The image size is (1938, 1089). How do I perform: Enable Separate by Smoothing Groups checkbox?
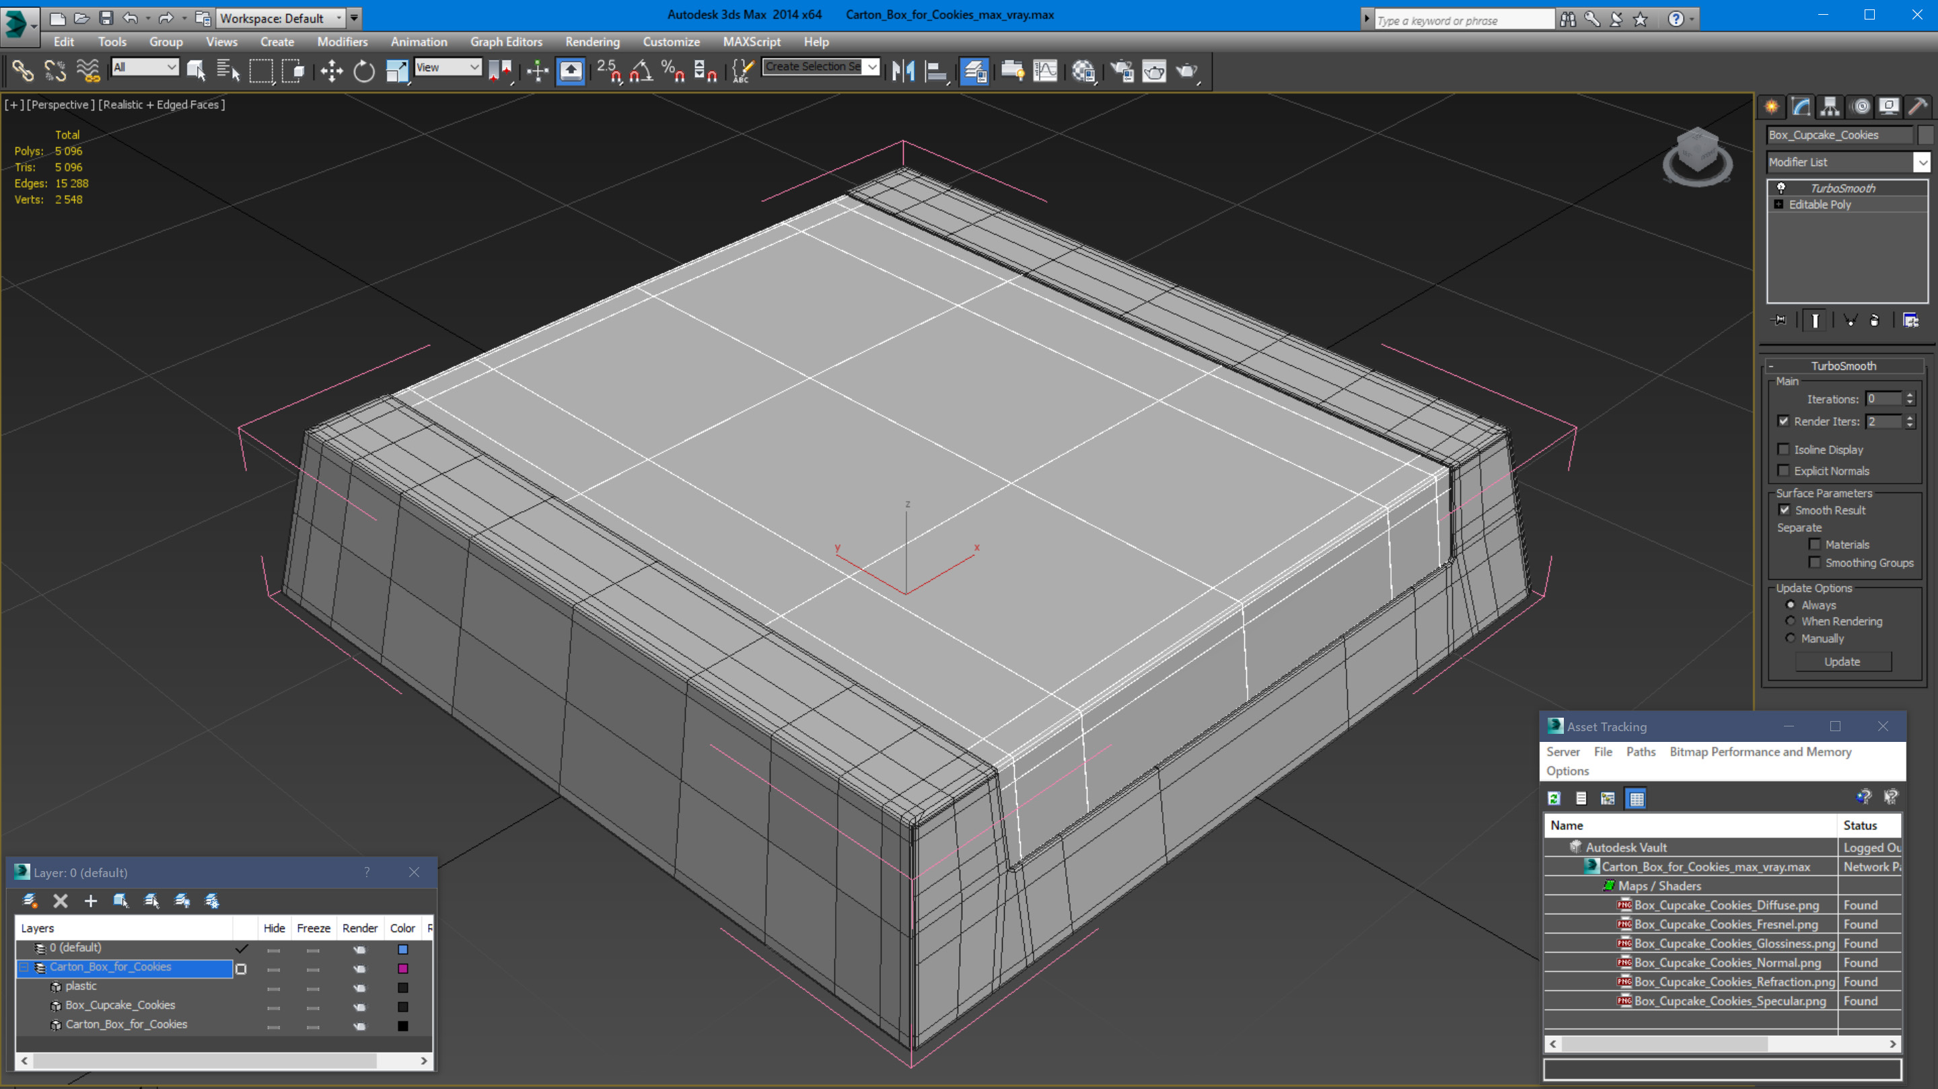tap(1815, 562)
